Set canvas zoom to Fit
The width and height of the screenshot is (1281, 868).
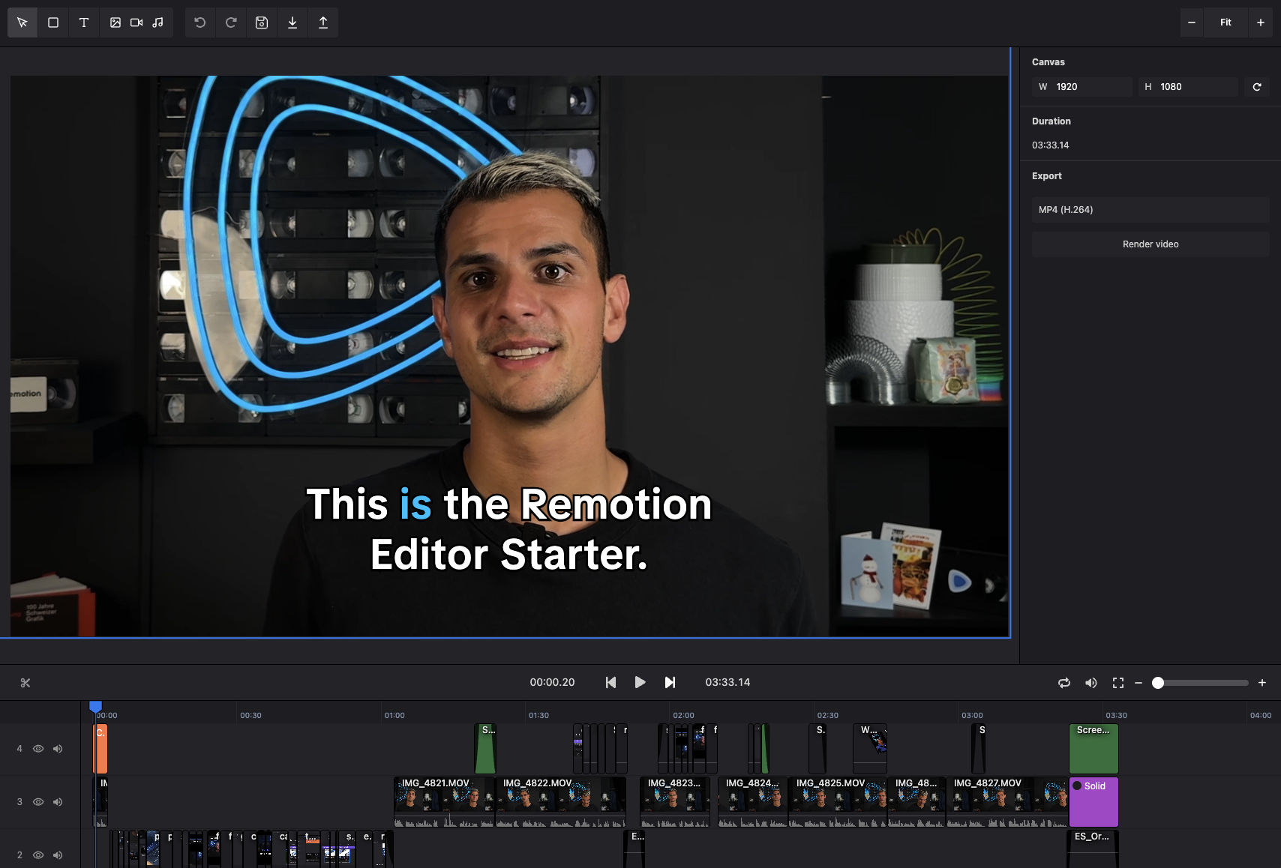[x=1225, y=22]
